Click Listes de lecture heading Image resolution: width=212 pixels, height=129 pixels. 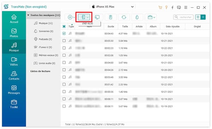(x=40, y=71)
